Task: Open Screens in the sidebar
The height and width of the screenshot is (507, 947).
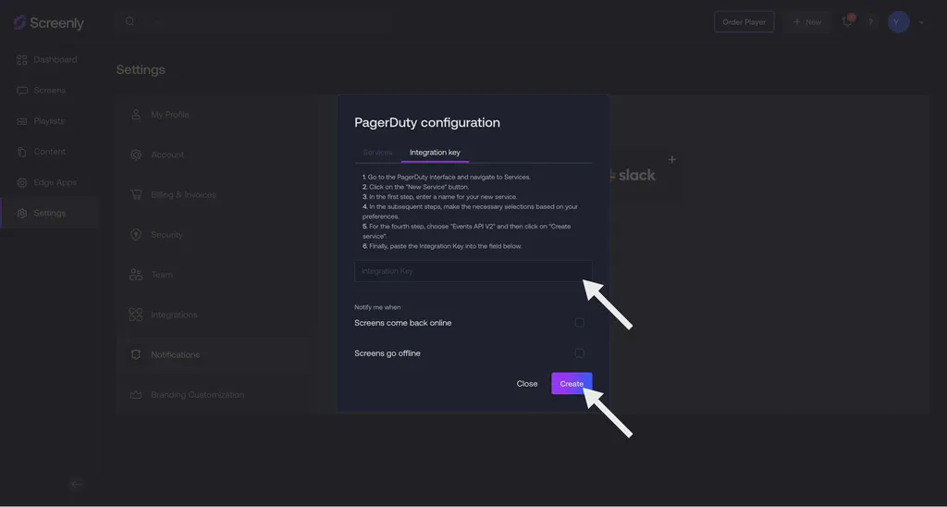Action: (x=50, y=91)
